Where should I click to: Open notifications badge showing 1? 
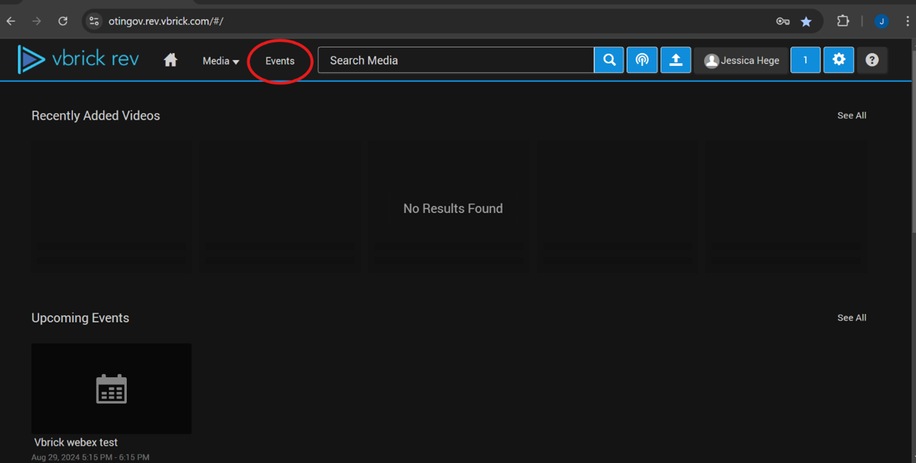click(x=805, y=60)
